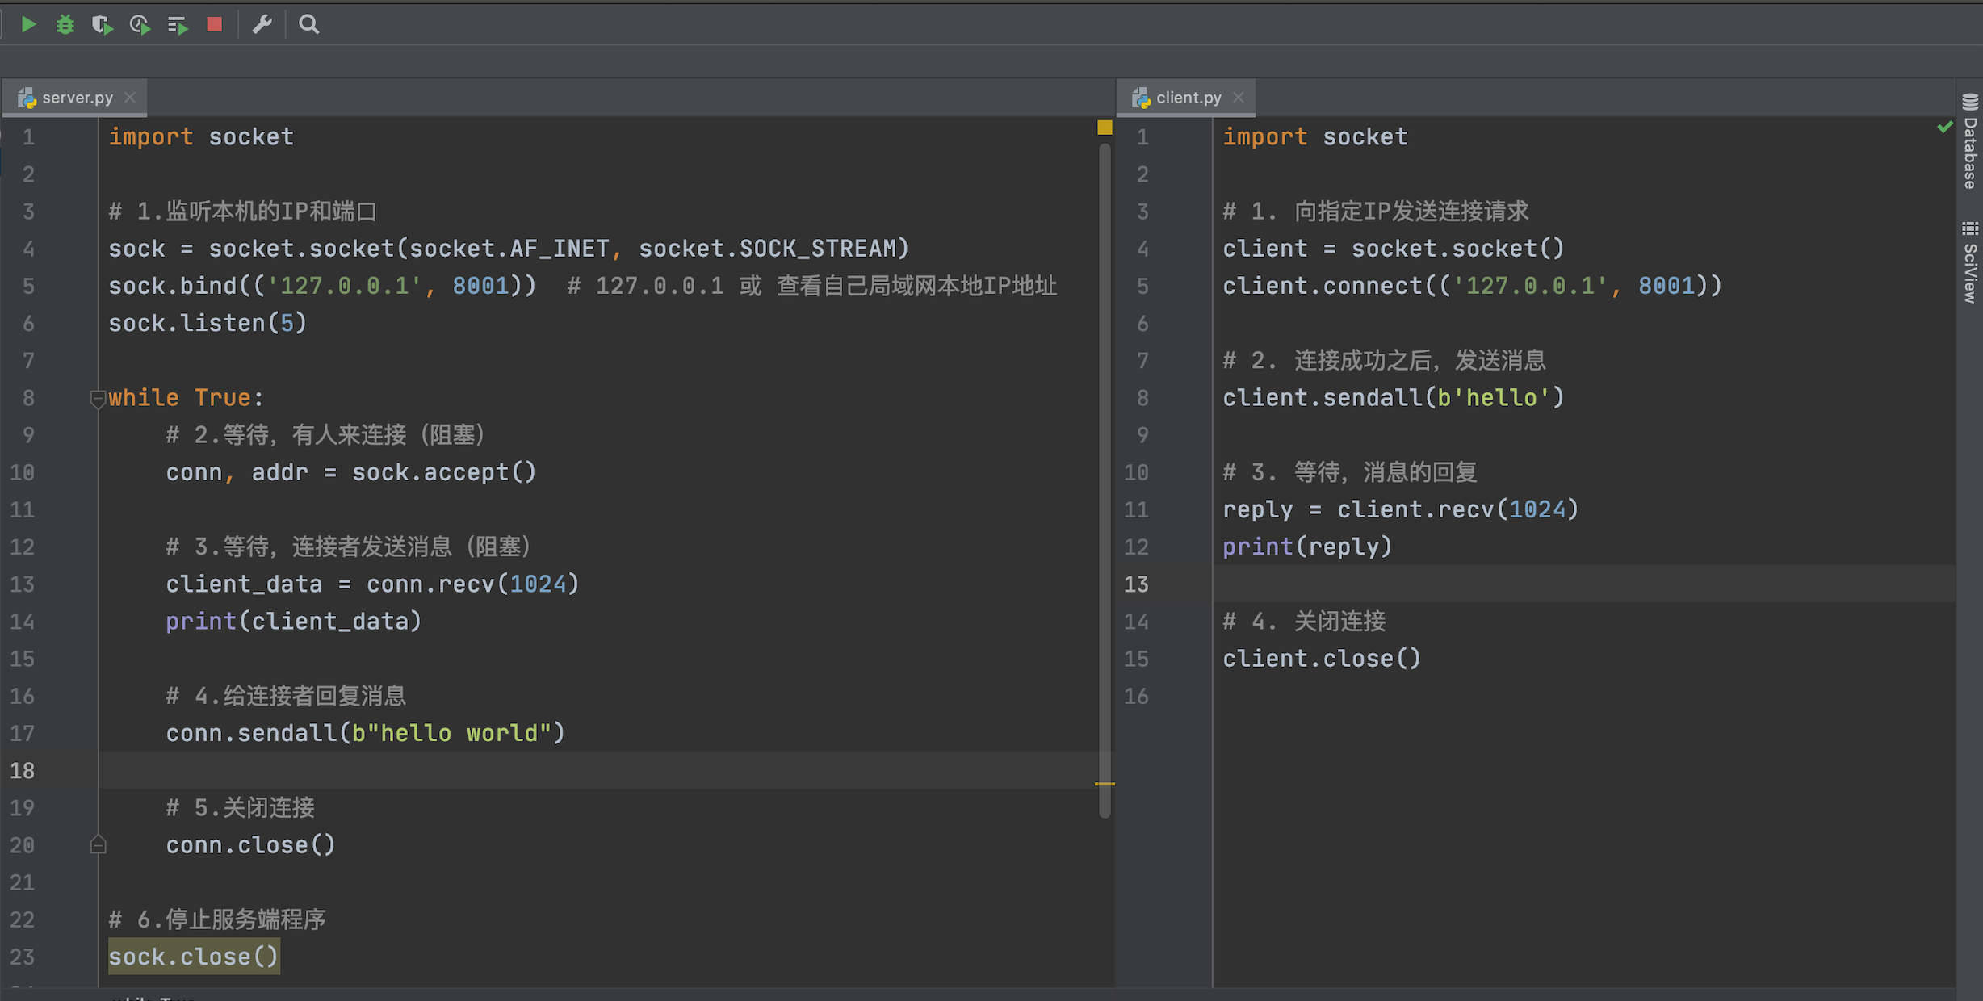1983x1001 pixels.
Task: Close the server.py tab
Action: (x=130, y=98)
